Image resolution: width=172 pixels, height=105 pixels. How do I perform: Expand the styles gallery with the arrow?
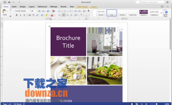point(161,13)
